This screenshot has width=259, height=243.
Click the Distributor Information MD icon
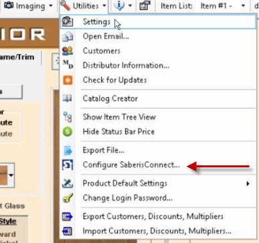tap(68, 64)
